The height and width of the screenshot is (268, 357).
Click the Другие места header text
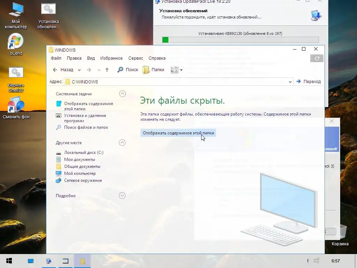[69, 143]
